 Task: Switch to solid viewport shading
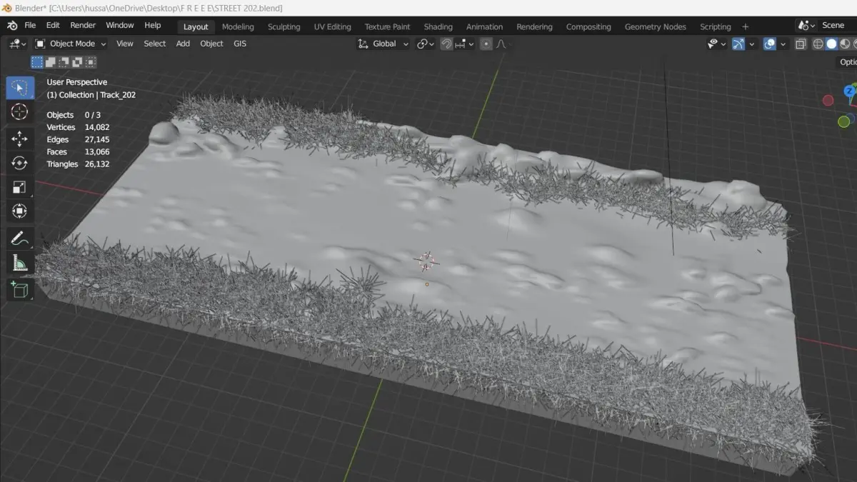pos(831,44)
